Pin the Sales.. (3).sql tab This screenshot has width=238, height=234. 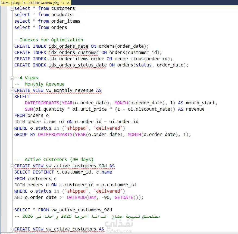(x=63, y=3)
